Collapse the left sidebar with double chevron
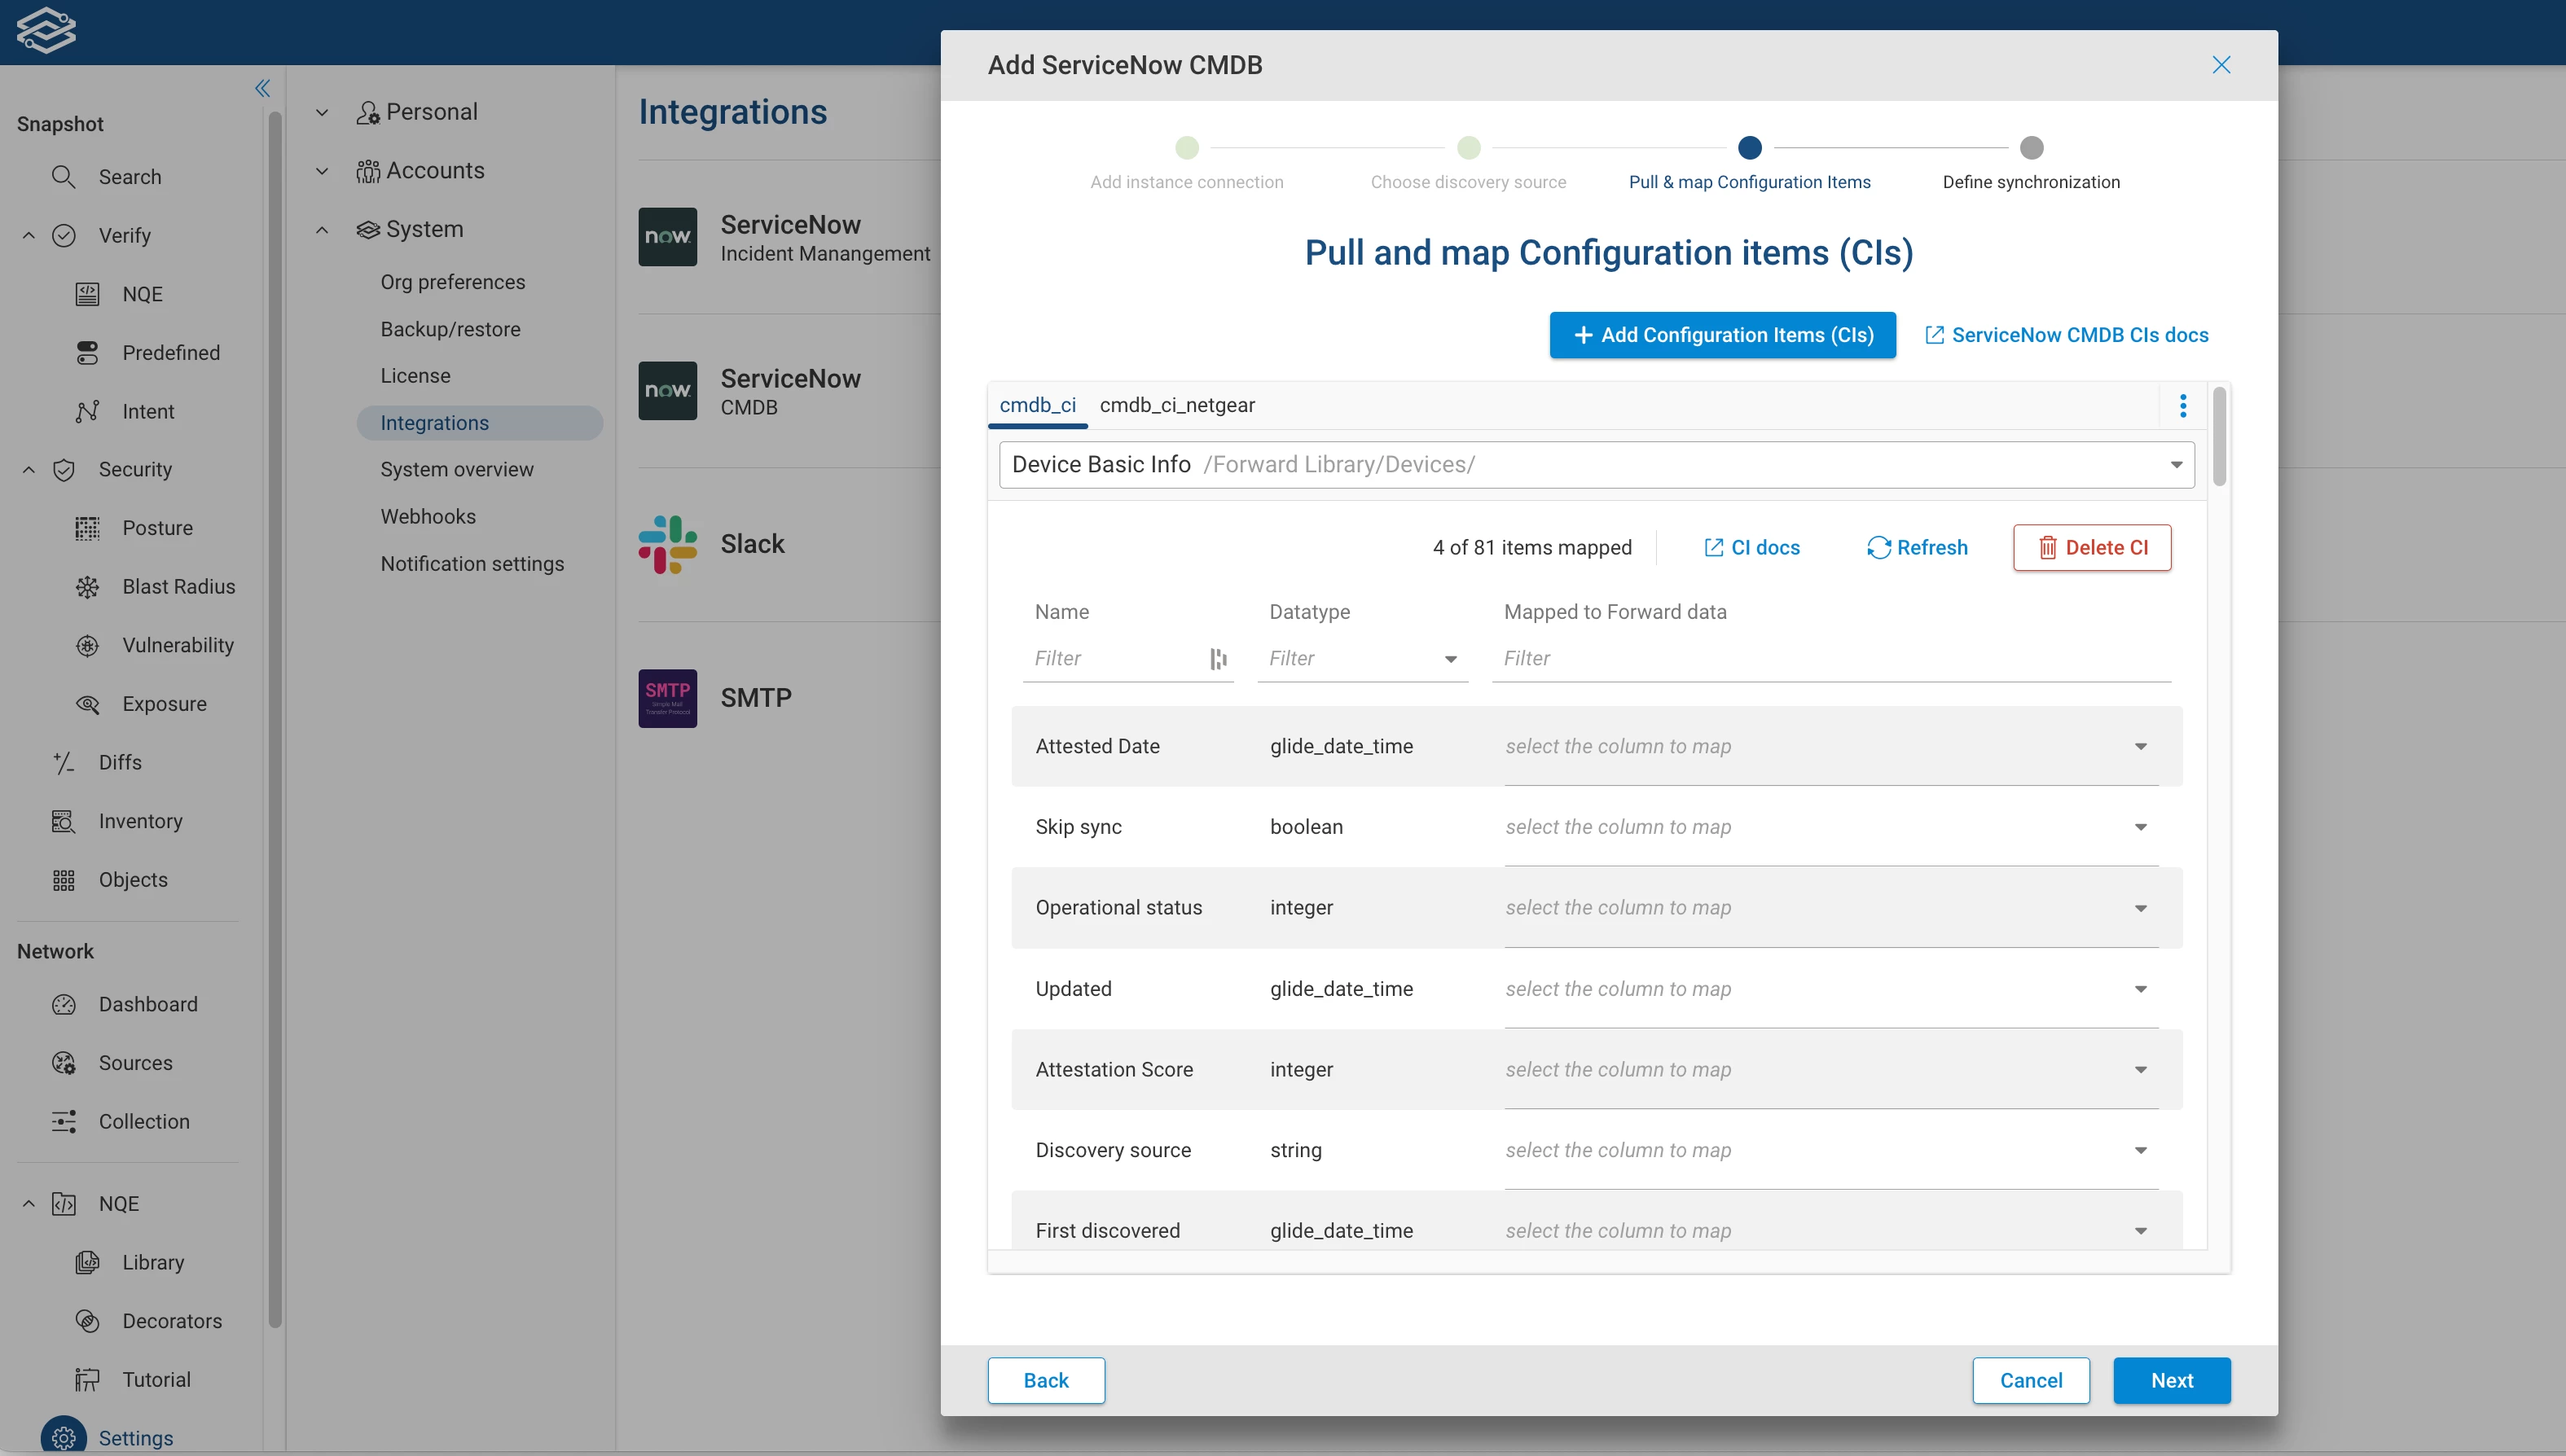Screen dimensions: 2566x1456 tap(262, 88)
